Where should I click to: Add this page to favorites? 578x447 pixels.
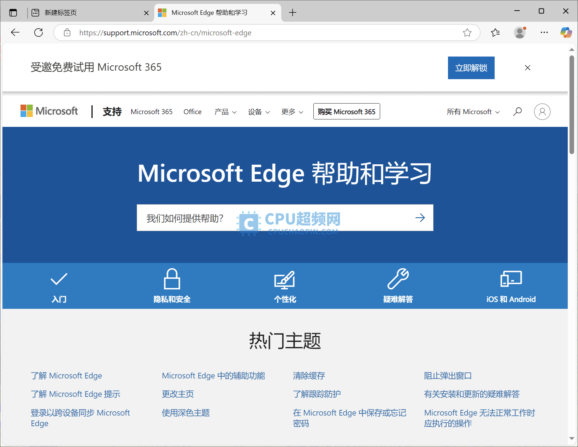coord(467,33)
